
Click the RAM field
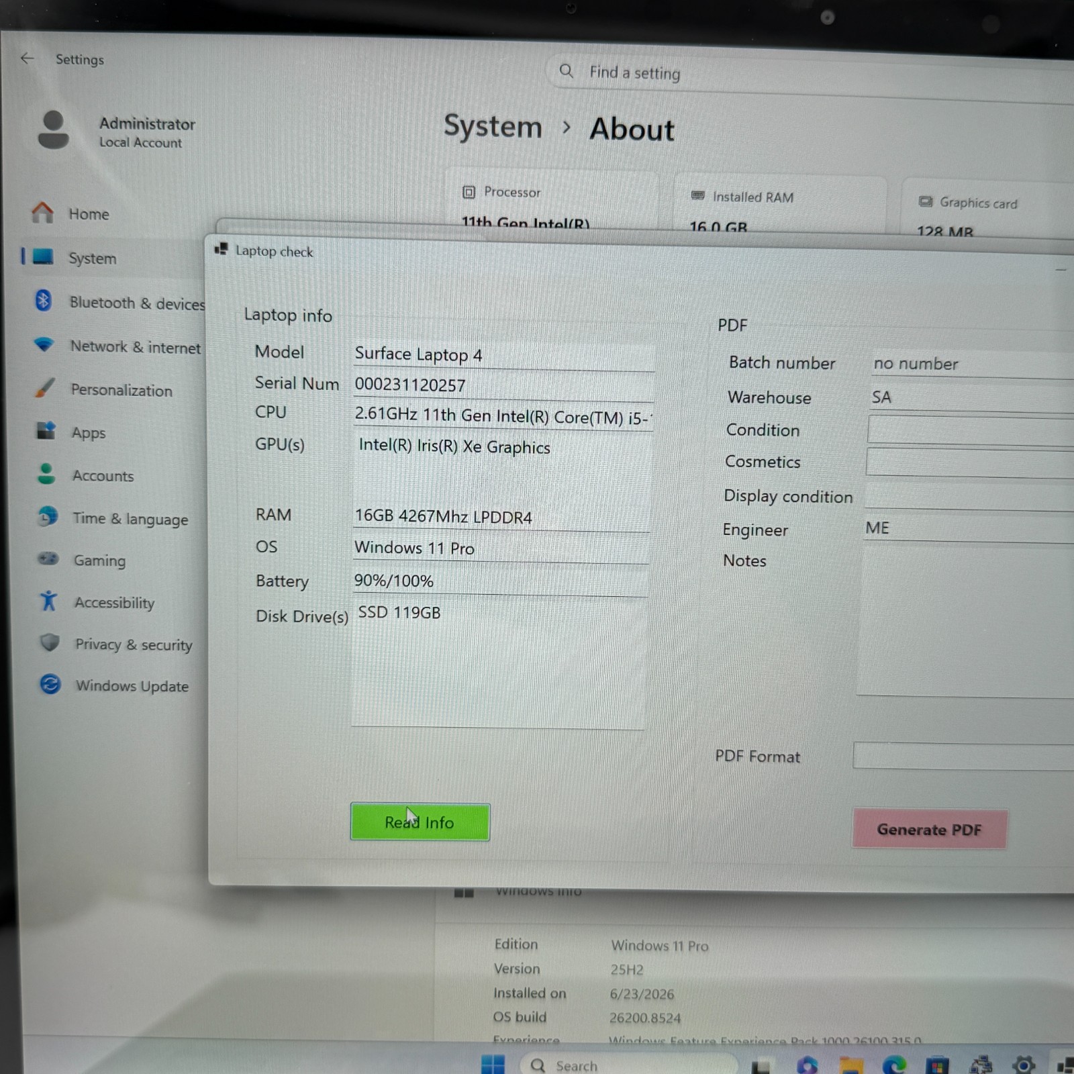click(x=501, y=517)
